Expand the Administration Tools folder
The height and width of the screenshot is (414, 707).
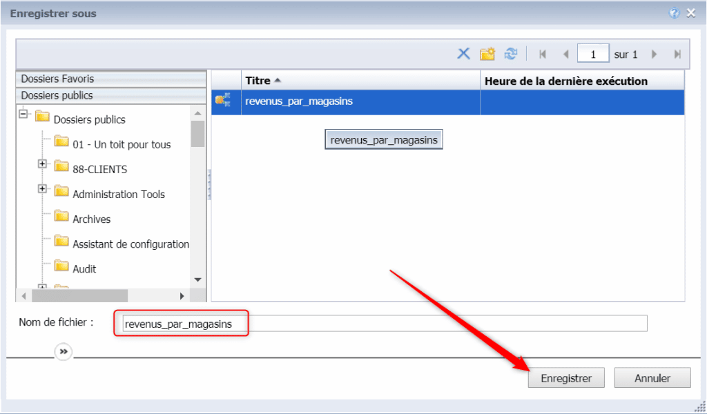tap(42, 189)
